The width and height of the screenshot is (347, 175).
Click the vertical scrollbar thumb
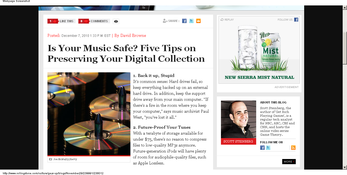[345, 48]
